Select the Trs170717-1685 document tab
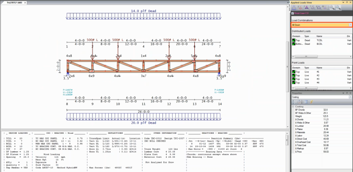Image resolution: width=353 pixels, height=172 pixels. point(14,3)
